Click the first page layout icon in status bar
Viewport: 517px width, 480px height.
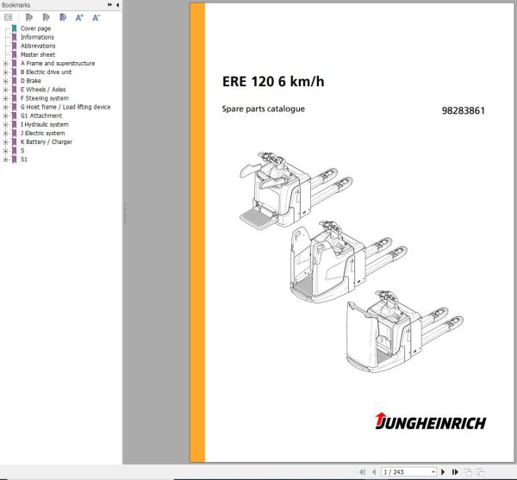click(x=468, y=472)
